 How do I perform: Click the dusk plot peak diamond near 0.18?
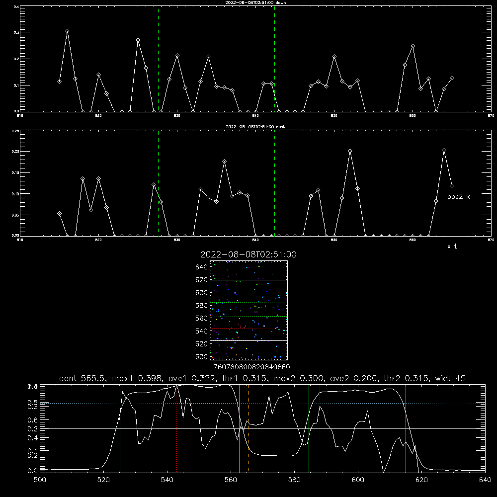point(225,162)
